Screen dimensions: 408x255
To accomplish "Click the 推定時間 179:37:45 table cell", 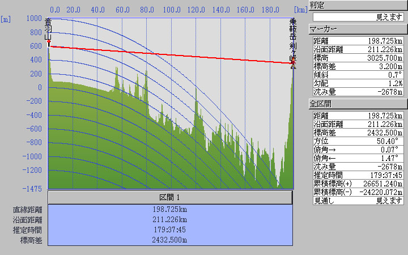I will click(171, 230).
